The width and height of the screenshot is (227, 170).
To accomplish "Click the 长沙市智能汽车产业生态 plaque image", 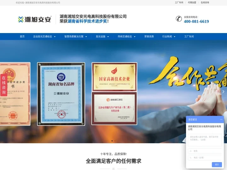I will point(114,108).
